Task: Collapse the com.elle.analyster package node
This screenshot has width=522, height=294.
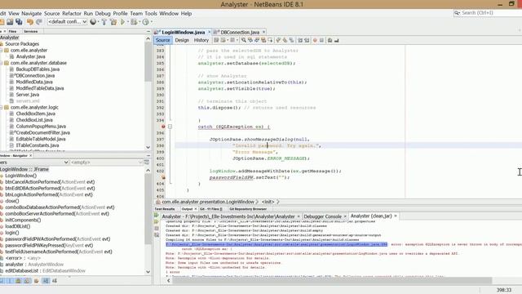Action: click(2, 50)
